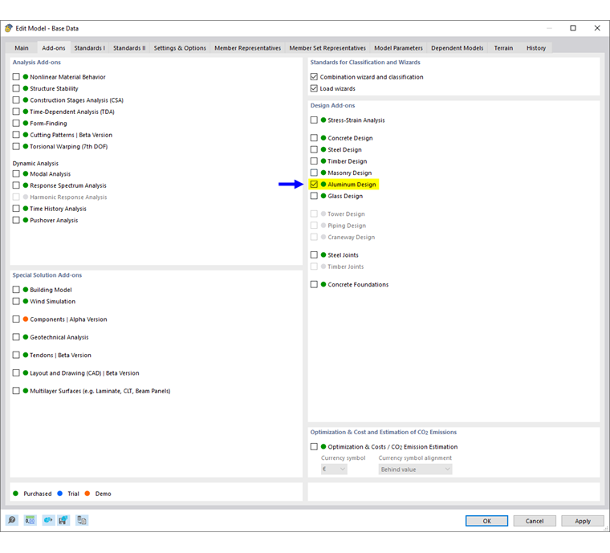Check the Concrete Design checkbox
Viewport: 610px width, 553px height.
click(314, 138)
